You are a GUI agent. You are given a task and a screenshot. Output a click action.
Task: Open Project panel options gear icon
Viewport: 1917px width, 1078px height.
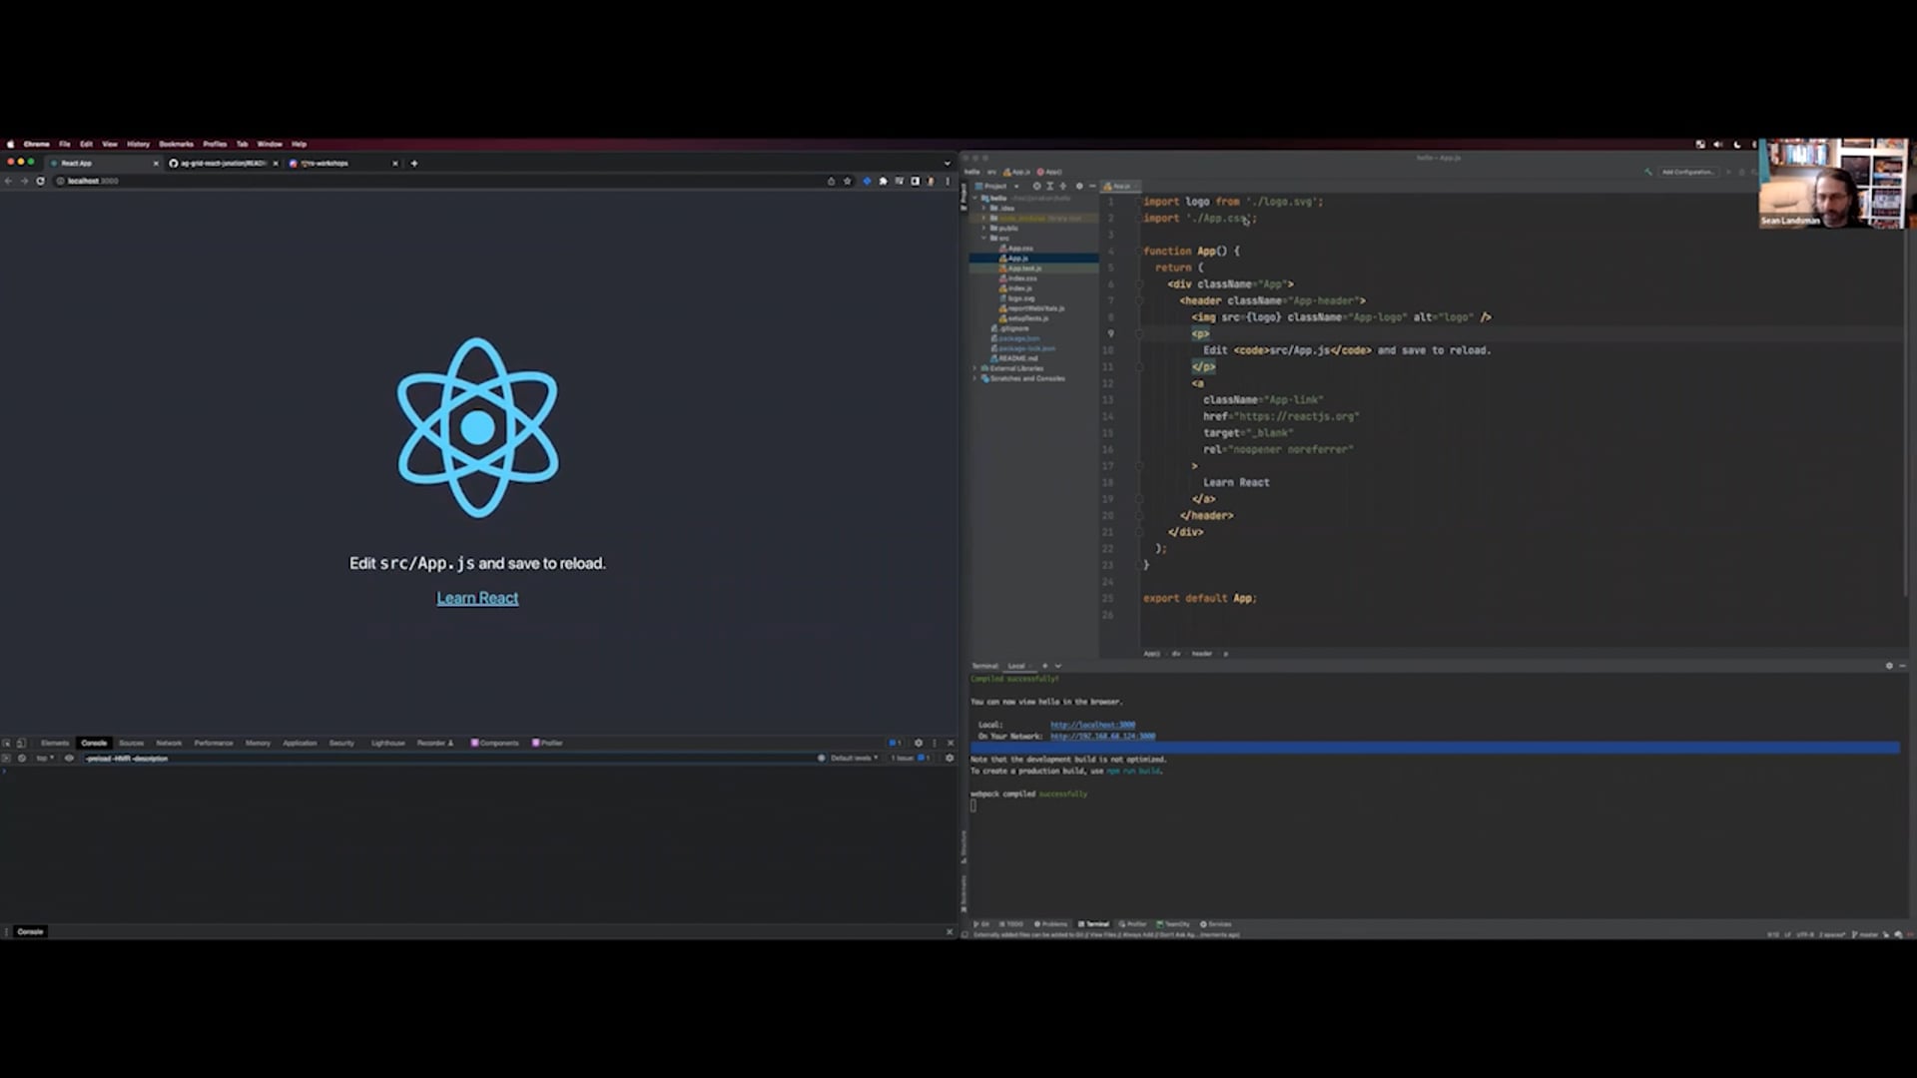[1078, 186]
